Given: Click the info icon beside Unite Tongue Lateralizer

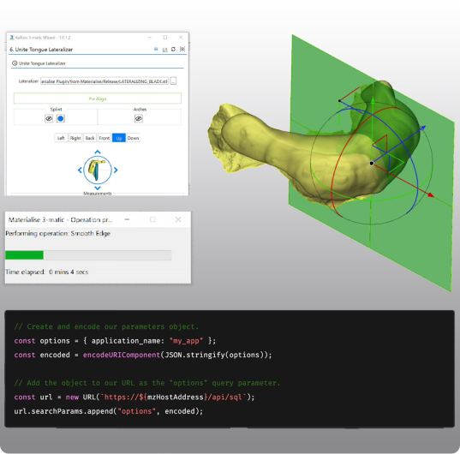Looking at the screenshot, I should (x=15, y=63).
